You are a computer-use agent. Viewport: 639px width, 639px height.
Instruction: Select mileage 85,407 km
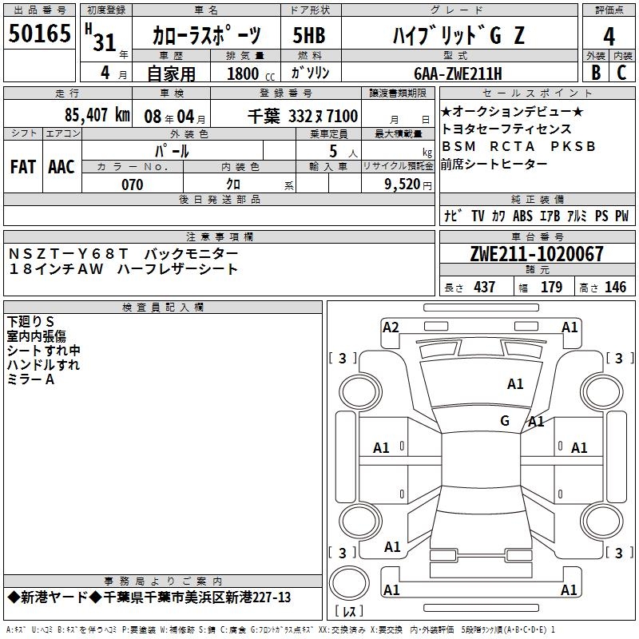[x=97, y=115]
